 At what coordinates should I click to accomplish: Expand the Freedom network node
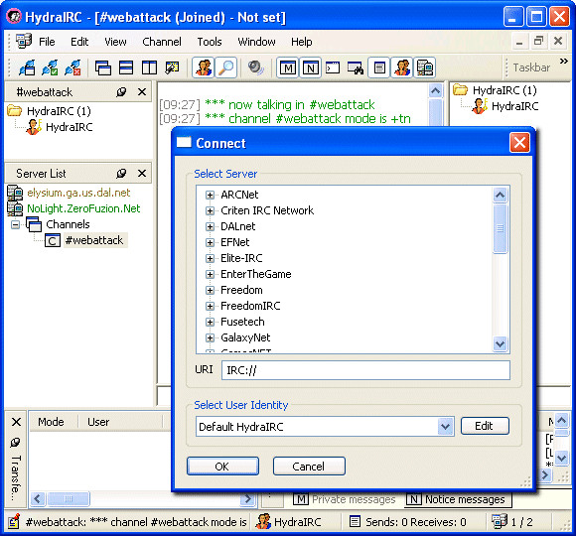[x=210, y=290]
